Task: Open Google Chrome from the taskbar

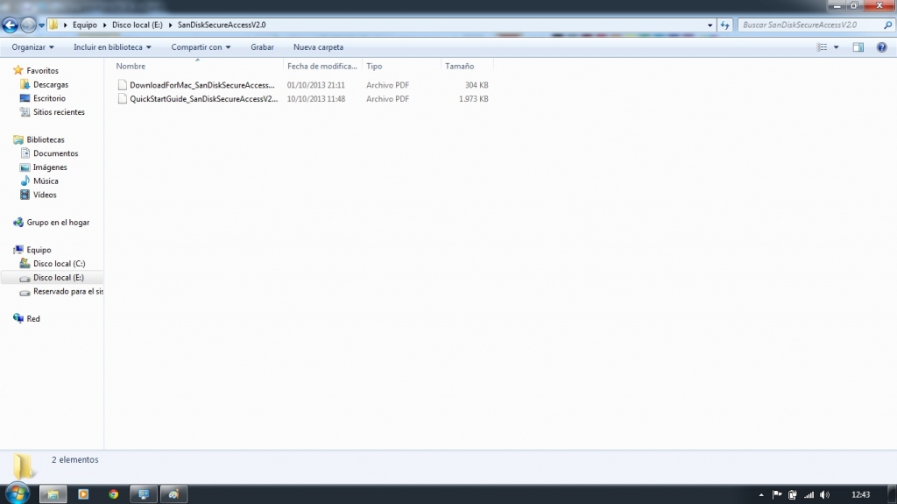Action: pyautogui.click(x=113, y=494)
